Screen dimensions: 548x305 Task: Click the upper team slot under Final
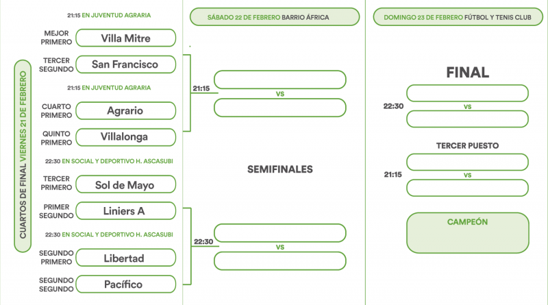pos(467,93)
